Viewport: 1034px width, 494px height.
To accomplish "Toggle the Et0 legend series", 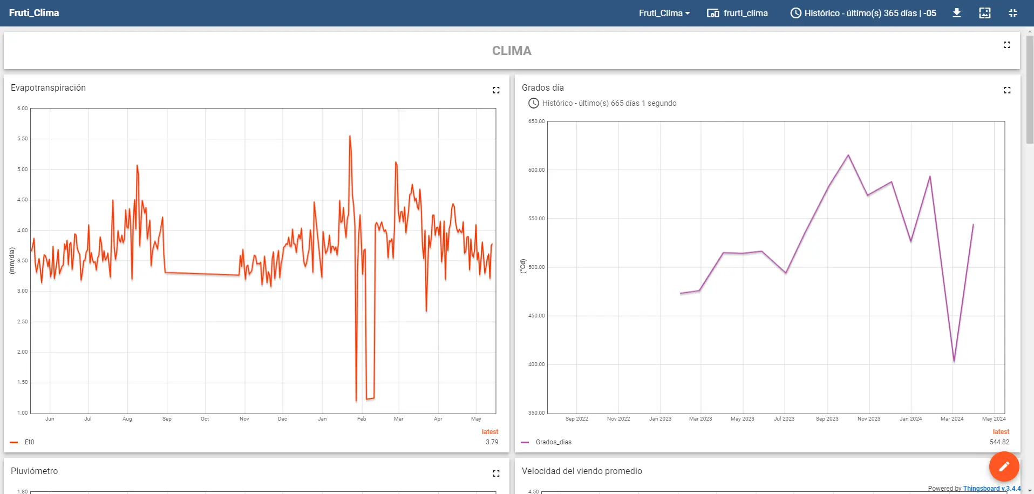I will [30, 442].
